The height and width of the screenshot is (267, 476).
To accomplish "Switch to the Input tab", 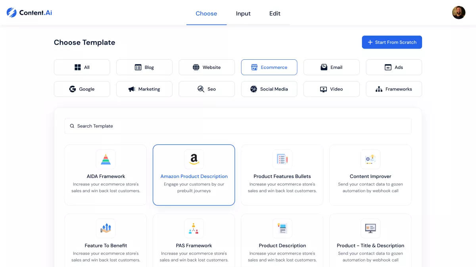I will (243, 13).
